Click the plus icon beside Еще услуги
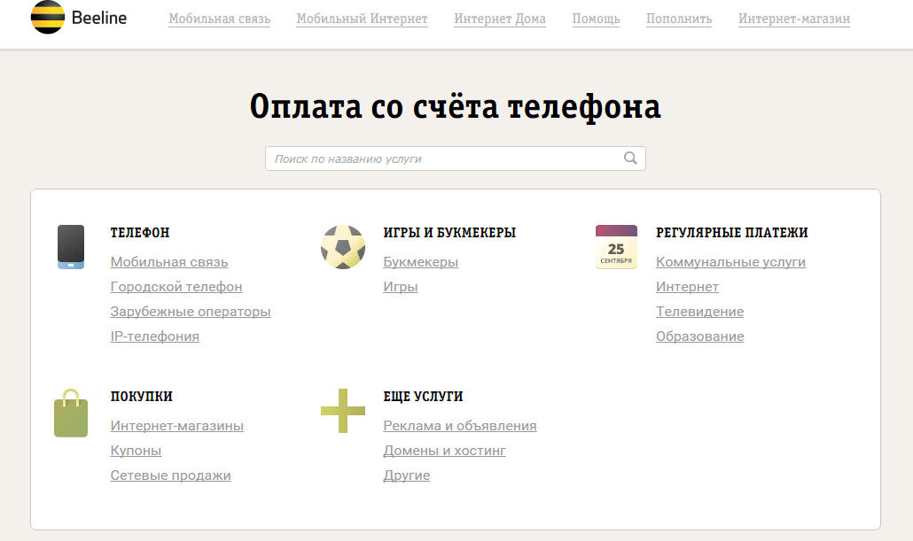Screen dimensions: 913x541 pos(342,411)
